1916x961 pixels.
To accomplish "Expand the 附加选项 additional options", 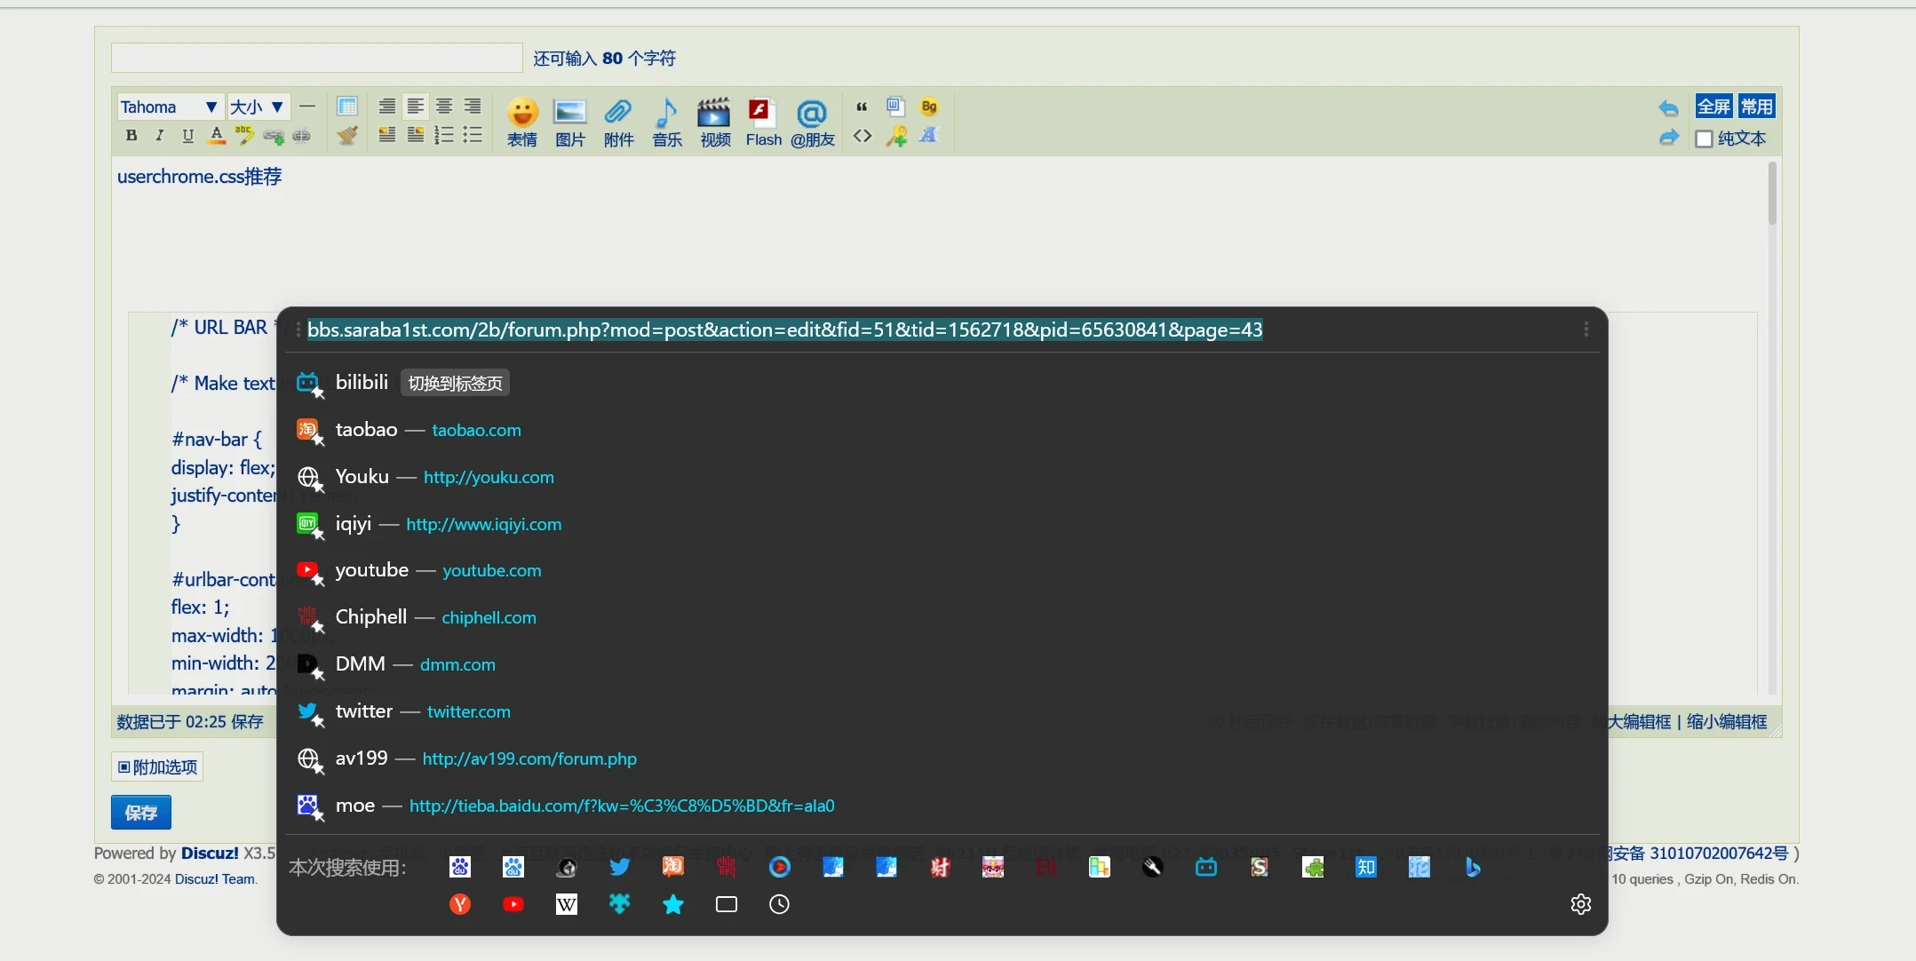I will [157, 766].
